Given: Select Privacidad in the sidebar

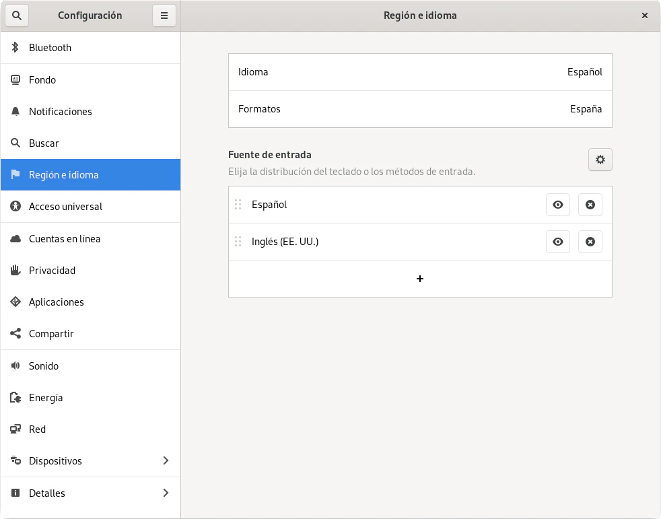Looking at the screenshot, I should 52,271.
